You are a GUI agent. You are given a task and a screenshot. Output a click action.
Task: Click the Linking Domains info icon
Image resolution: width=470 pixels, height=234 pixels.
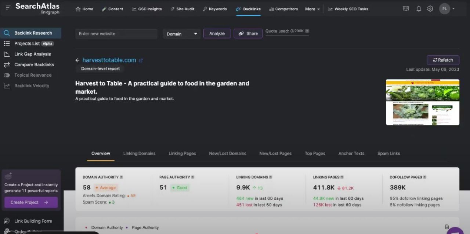[x=271, y=177]
